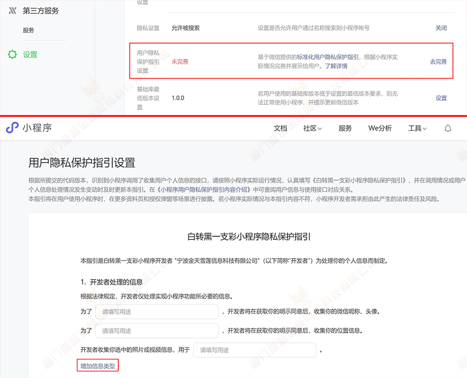
Task: Click title 白转黑一支彩小程序隐私保护指引
Action: coord(249,237)
